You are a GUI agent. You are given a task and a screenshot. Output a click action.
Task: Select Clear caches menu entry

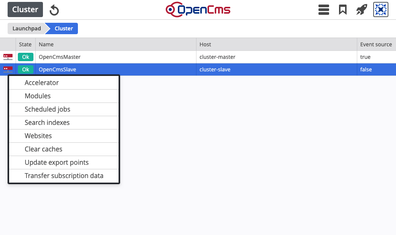tap(63, 149)
